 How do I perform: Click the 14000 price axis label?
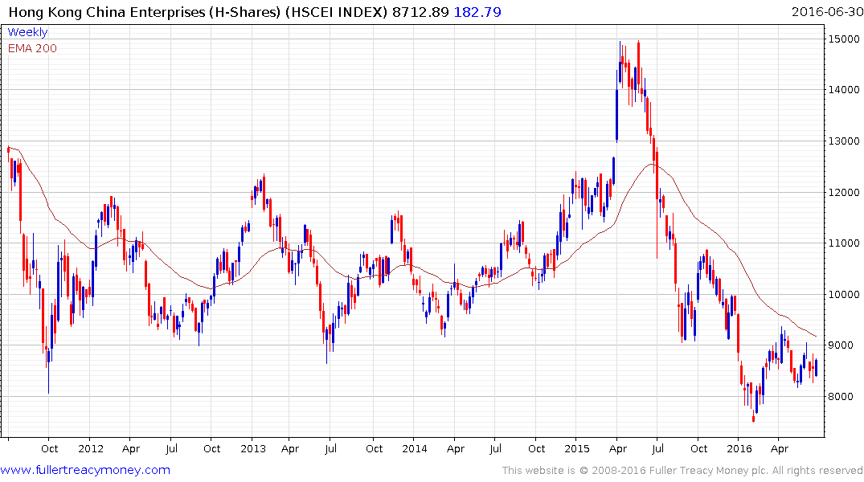click(844, 90)
